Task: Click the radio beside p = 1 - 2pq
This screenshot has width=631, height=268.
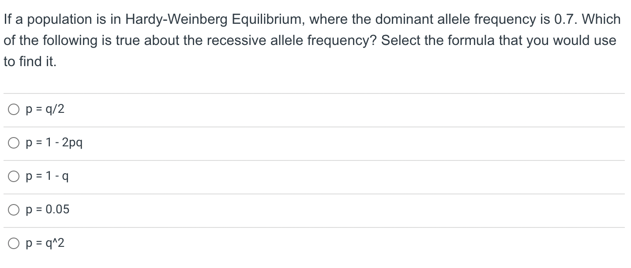Action: (13, 142)
